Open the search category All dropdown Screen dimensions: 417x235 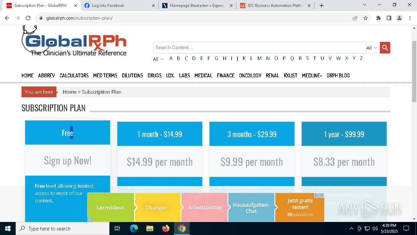tap(372, 48)
